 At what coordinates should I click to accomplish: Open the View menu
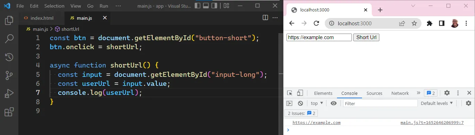pos(75,6)
